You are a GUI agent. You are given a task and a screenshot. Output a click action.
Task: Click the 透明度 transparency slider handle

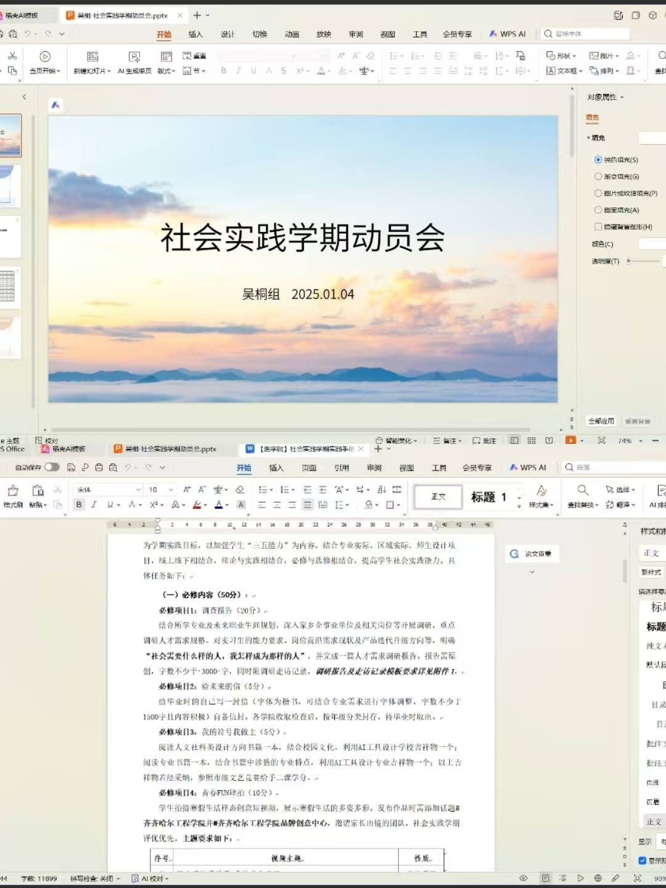pyautogui.click(x=628, y=261)
